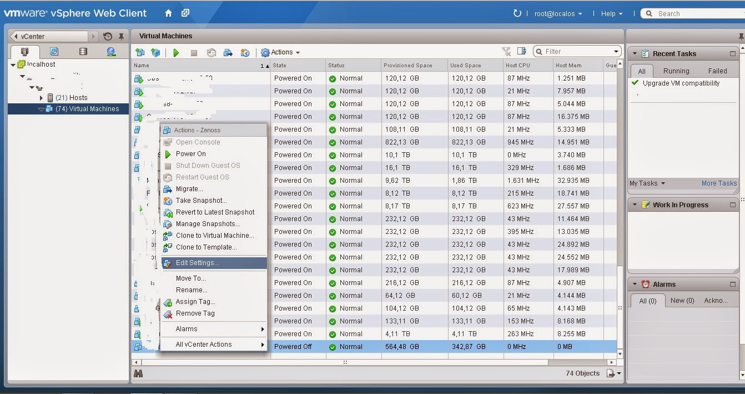Open the Actions dropdown in the toolbar
Image resolution: width=745 pixels, height=394 pixels.
click(x=280, y=52)
